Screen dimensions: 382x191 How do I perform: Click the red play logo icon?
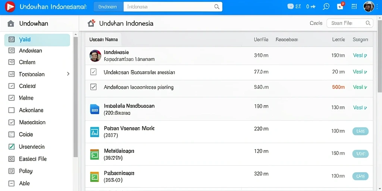[10, 7]
